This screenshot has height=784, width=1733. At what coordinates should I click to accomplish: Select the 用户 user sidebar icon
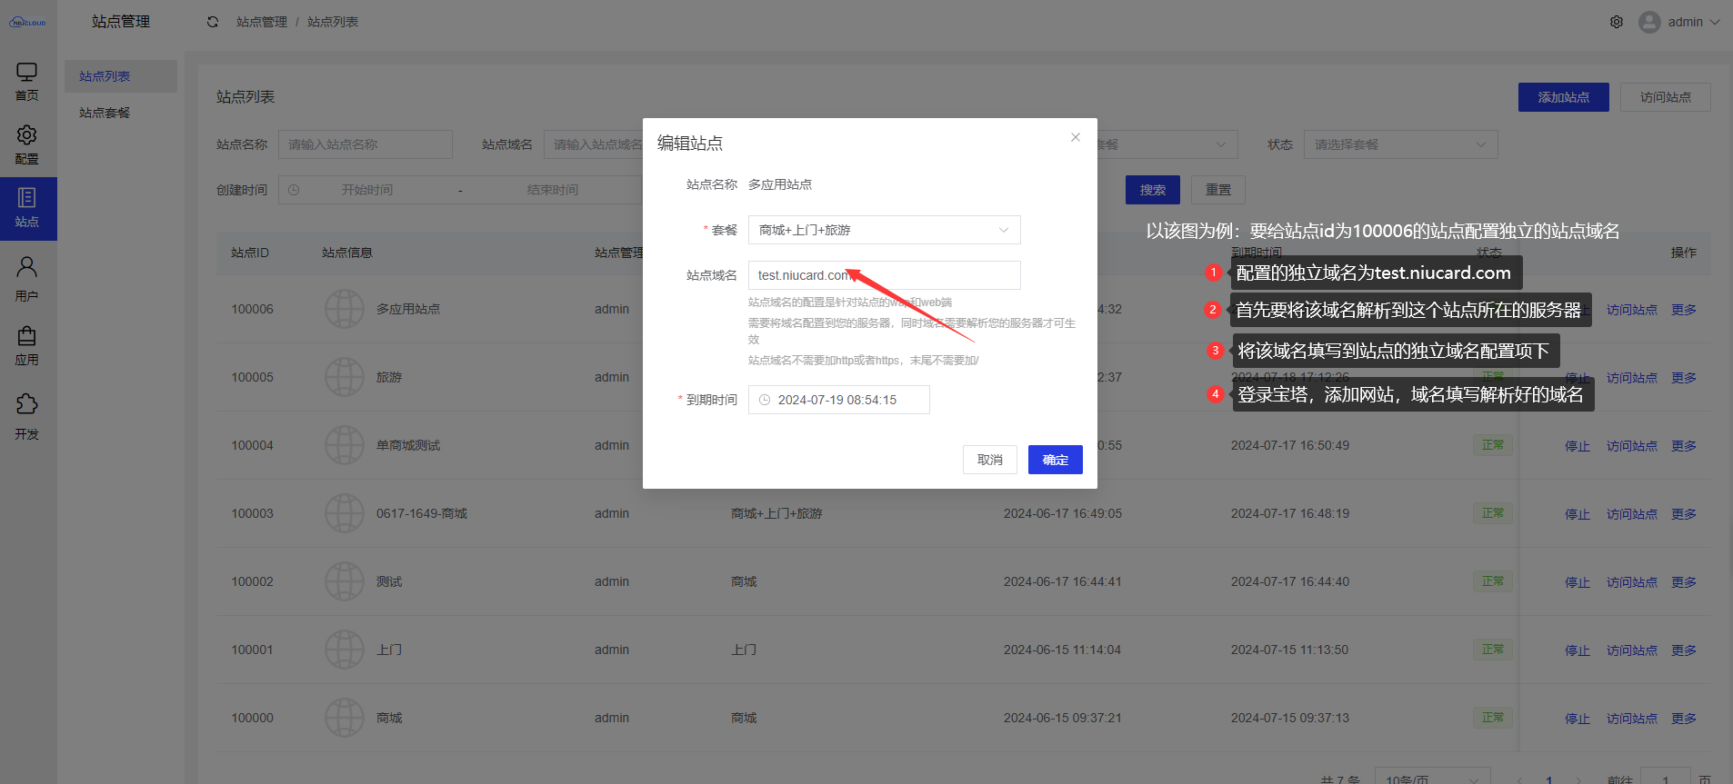pos(27,278)
